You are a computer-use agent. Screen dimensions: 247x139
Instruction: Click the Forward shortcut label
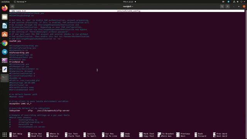click(x=202, y=136)
